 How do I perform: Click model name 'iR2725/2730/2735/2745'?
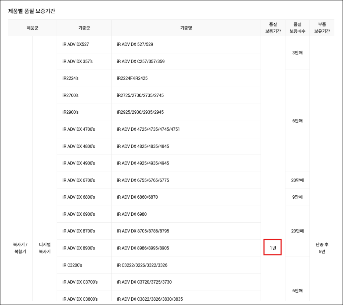coord(140,95)
